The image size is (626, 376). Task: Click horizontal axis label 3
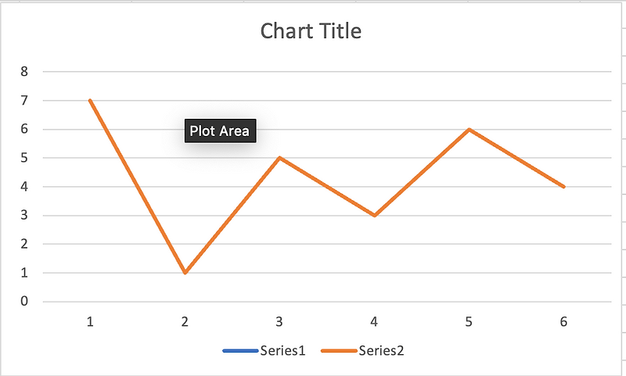(x=279, y=321)
